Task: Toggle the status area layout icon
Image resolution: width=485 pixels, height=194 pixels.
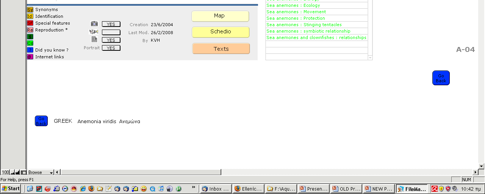Action: coord(23,172)
